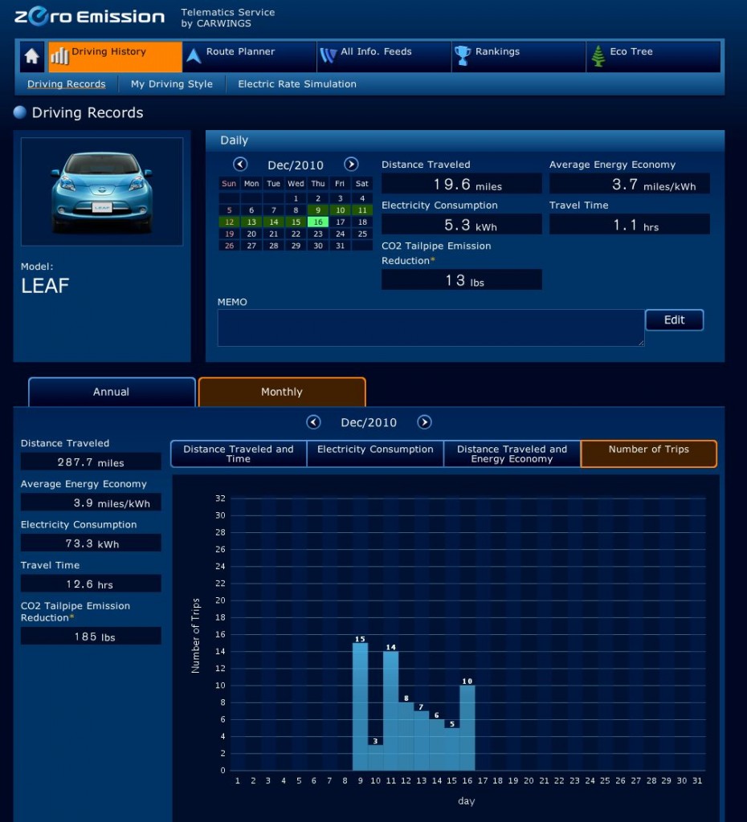The width and height of the screenshot is (747, 822).
Task: Open the Rankings trophy icon
Action: pos(463,55)
